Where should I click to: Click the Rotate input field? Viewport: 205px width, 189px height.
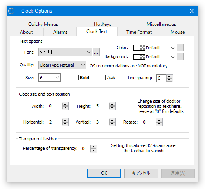149,122
